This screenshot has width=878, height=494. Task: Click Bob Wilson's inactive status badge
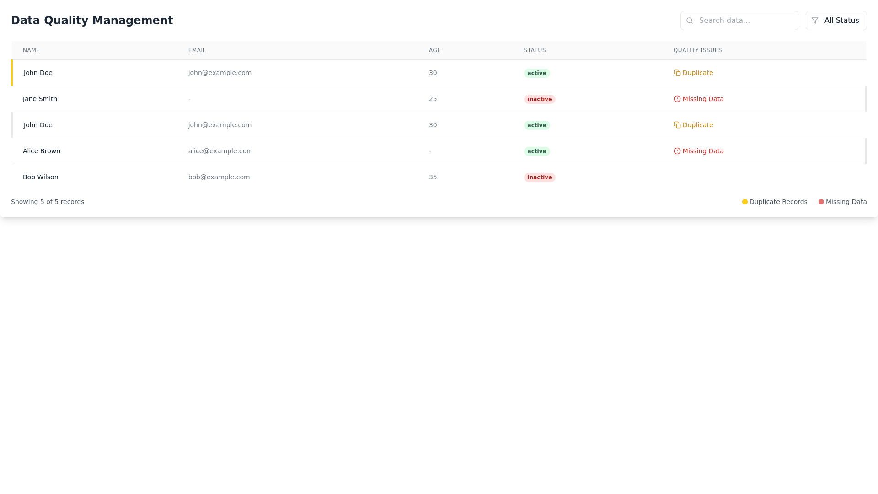(x=540, y=177)
